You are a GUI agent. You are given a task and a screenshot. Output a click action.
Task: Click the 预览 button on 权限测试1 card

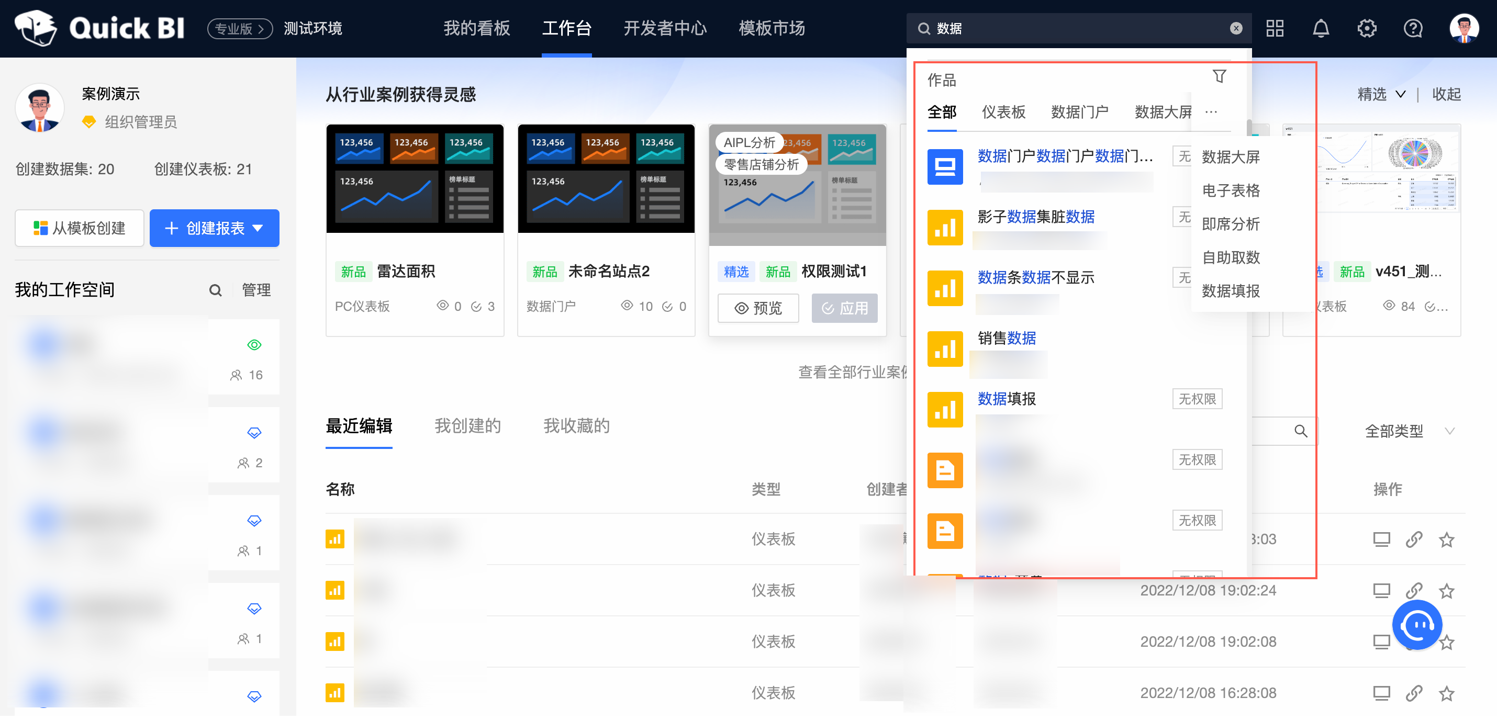(758, 308)
